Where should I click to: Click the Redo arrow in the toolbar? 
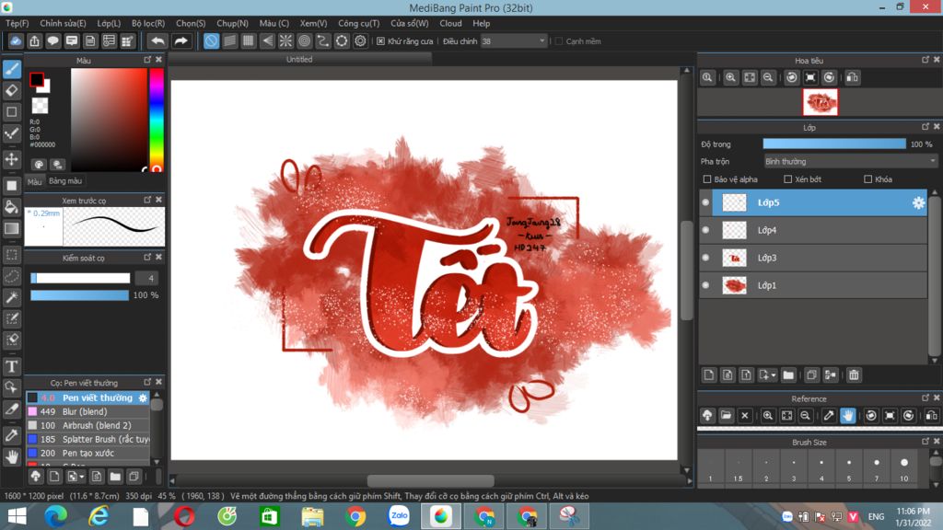point(180,40)
